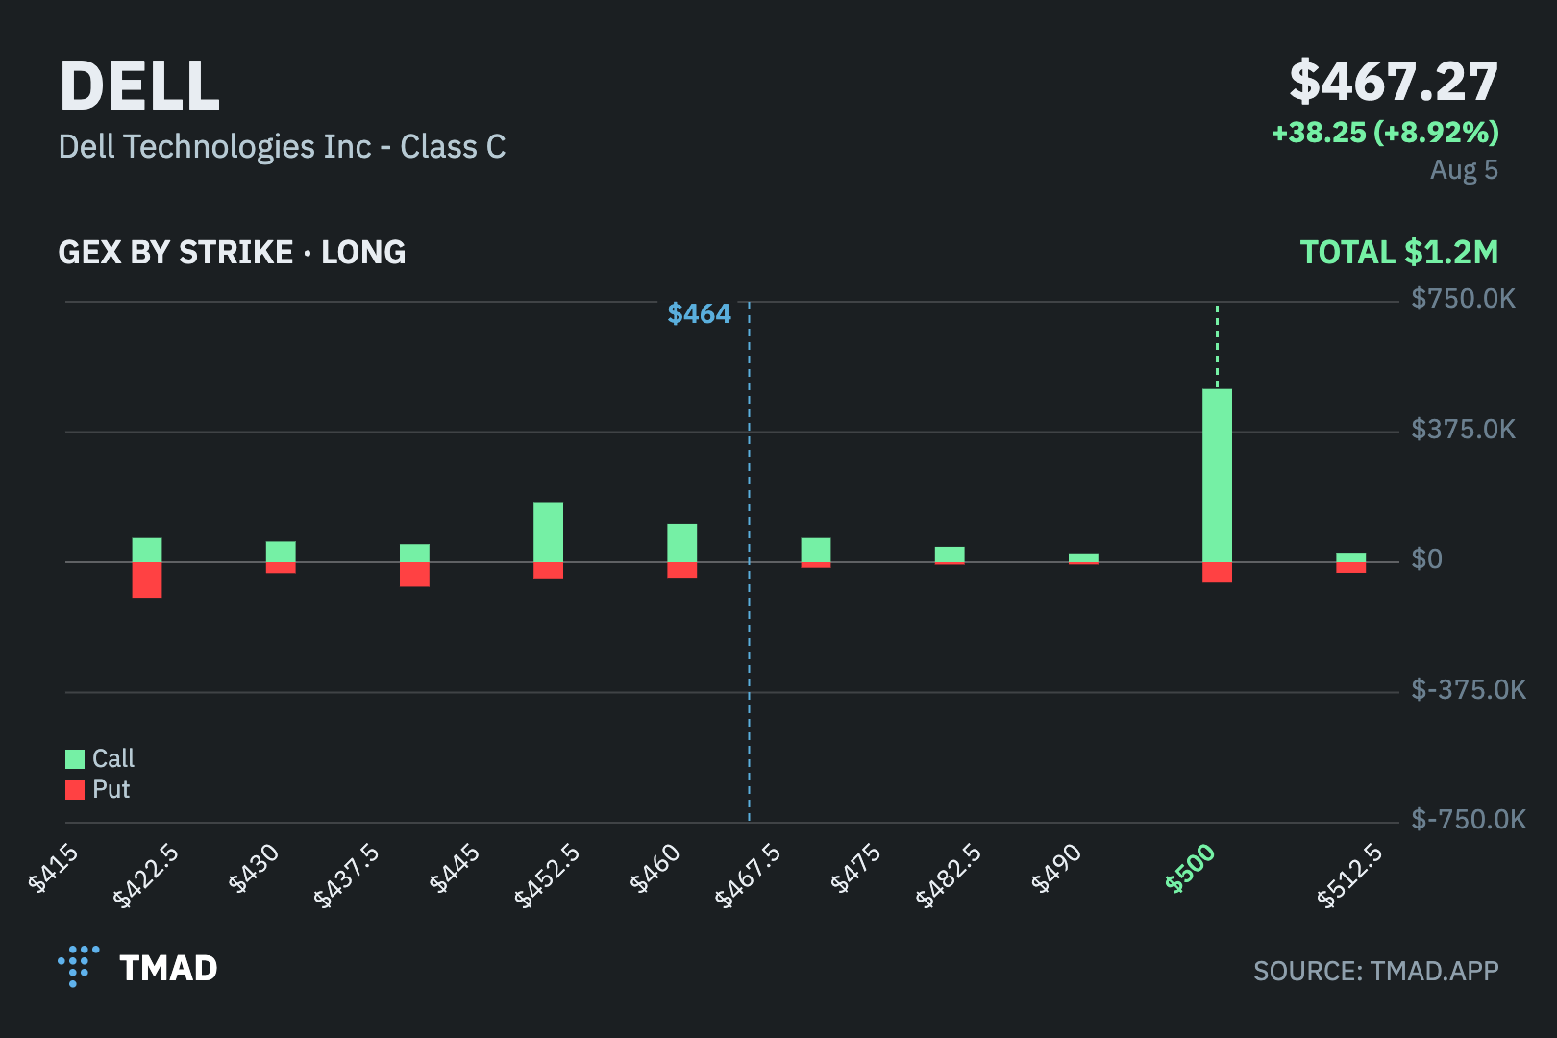Click the $512.5 strike label

coord(1350,875)
